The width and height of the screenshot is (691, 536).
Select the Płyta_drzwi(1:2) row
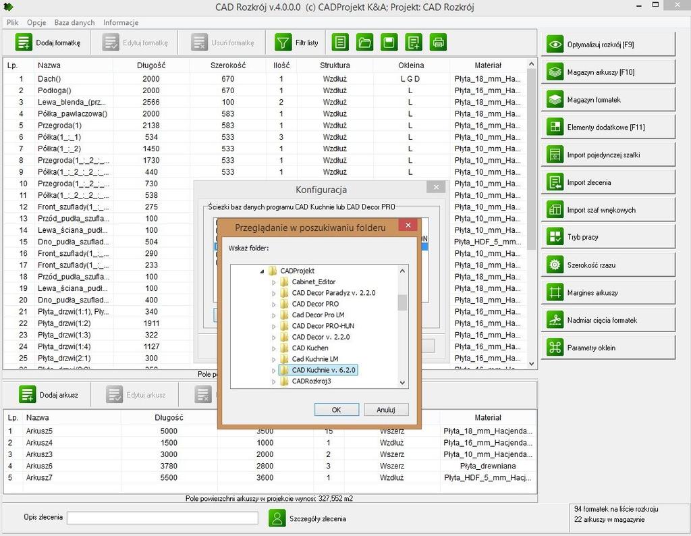click(265, 323)
